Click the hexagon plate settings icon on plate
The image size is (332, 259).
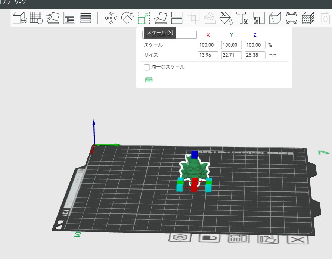pos(180,237)
